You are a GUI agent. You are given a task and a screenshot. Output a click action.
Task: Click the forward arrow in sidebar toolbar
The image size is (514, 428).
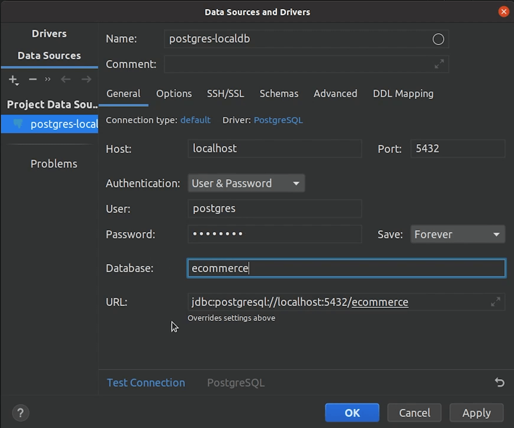(x=86, y=79)
